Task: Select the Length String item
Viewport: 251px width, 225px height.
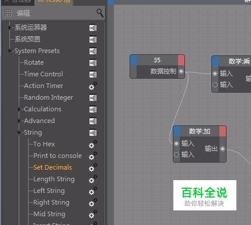Action: [x=54, y=179]
